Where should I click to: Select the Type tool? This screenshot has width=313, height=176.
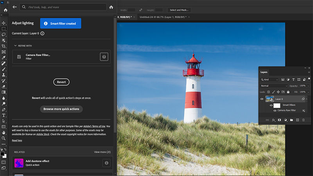pyautogui.click(x=4, y=115)
